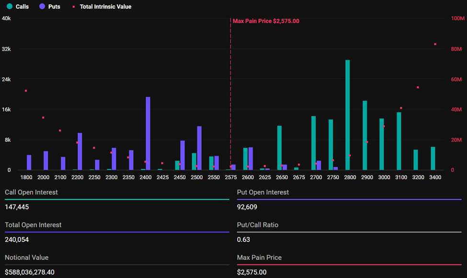Image resolution: width=467 pixels, height=278 pixels.
Task: Select the Put/Call Ratio value 0.63
Action: tap(243, 239)
